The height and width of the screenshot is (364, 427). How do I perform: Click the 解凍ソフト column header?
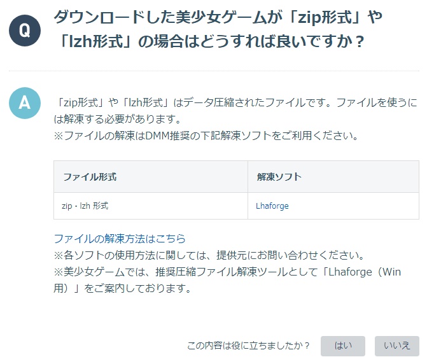point(279,176)
